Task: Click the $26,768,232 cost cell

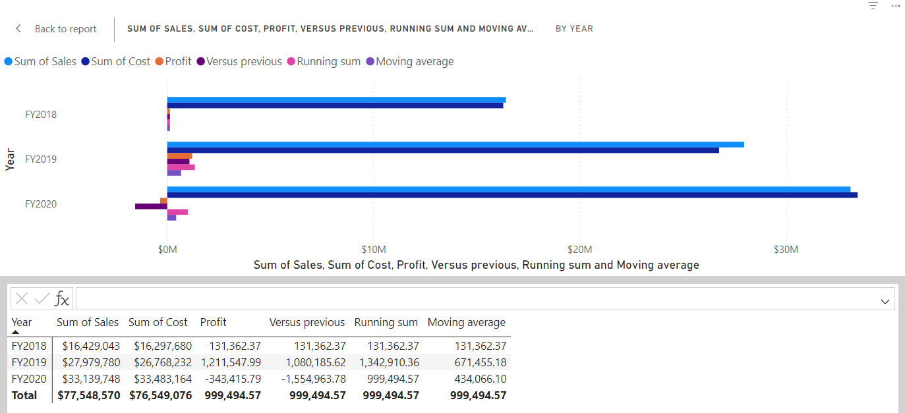Action: click(x=163, y=362)
